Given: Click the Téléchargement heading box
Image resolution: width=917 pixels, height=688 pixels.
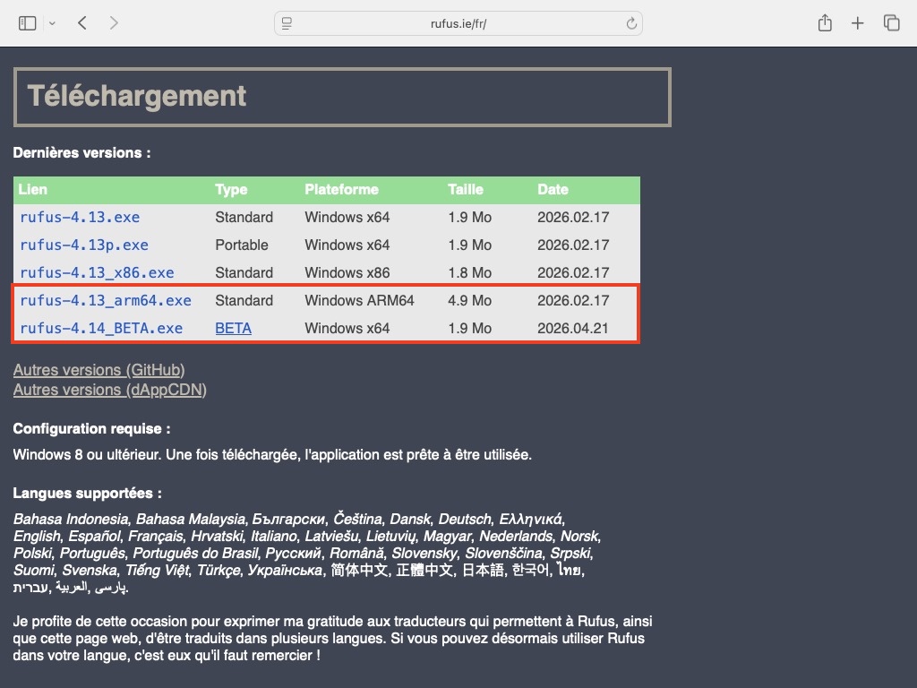Looking at the screenshot, I should tap(342, 97).
